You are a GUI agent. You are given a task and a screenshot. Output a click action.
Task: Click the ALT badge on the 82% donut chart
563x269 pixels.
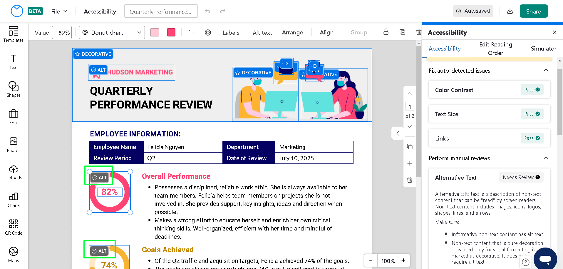click(100, 177)
